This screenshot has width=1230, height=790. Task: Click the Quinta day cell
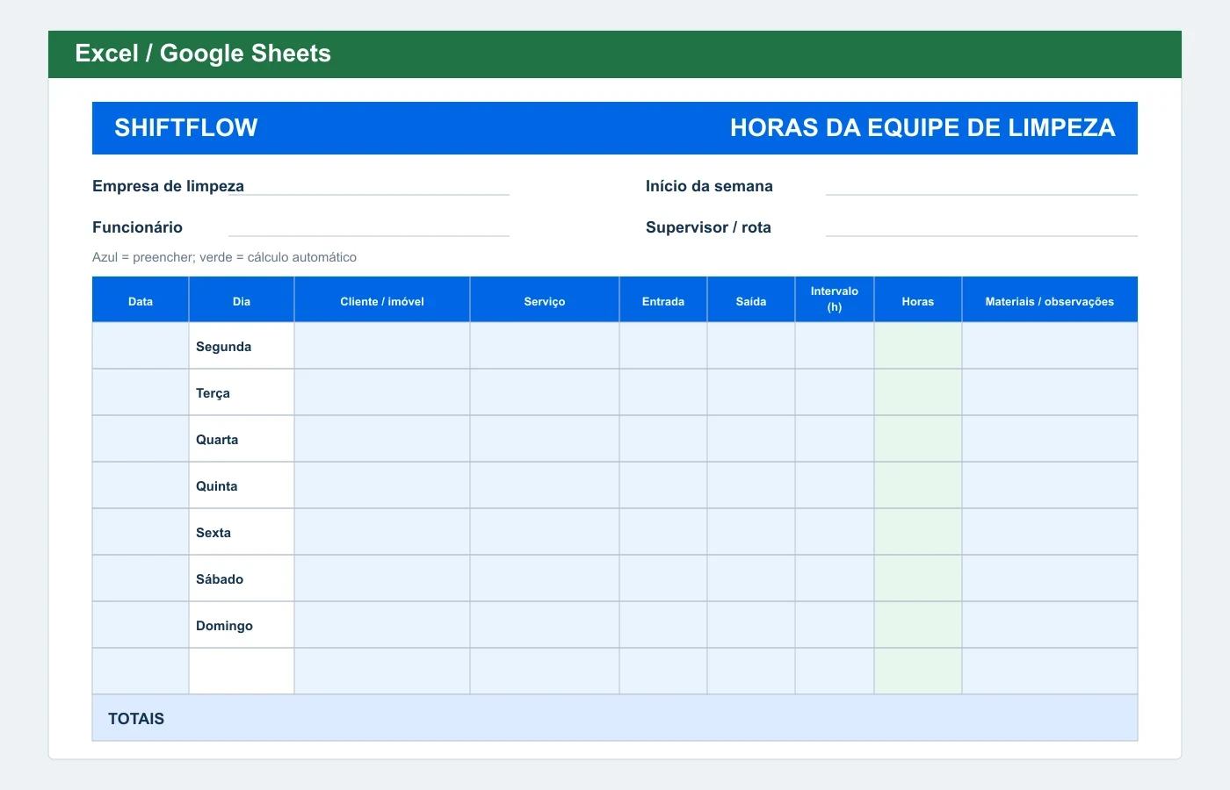tap(242, 485)
